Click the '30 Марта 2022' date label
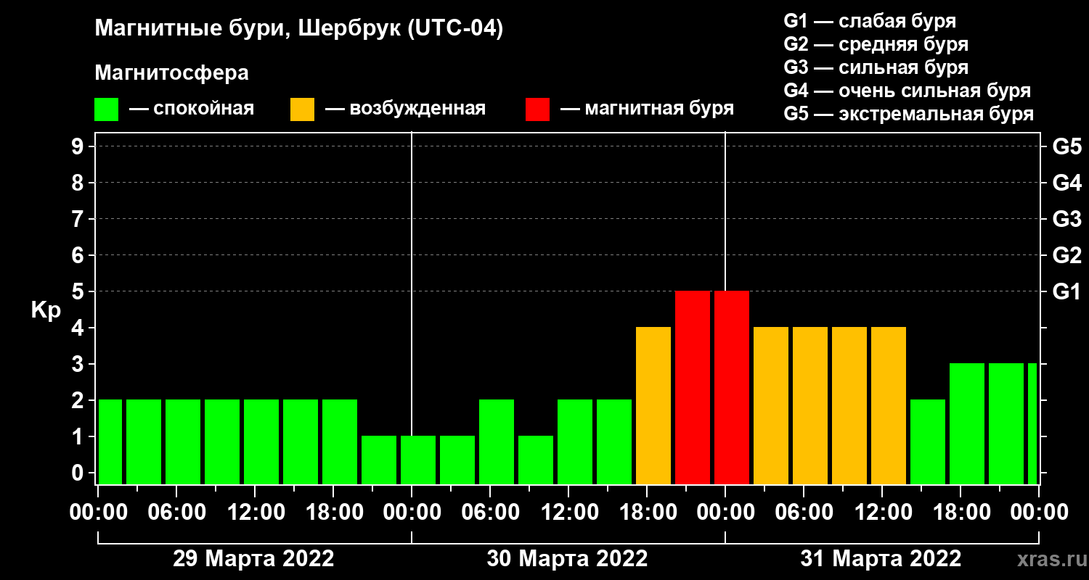This screenshot has height=580, width=1089. 567,559
